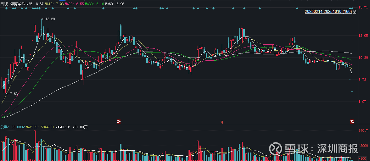Click the 13.29 high price annotation
The image size is (370, 161).
[x=50, y=19]
